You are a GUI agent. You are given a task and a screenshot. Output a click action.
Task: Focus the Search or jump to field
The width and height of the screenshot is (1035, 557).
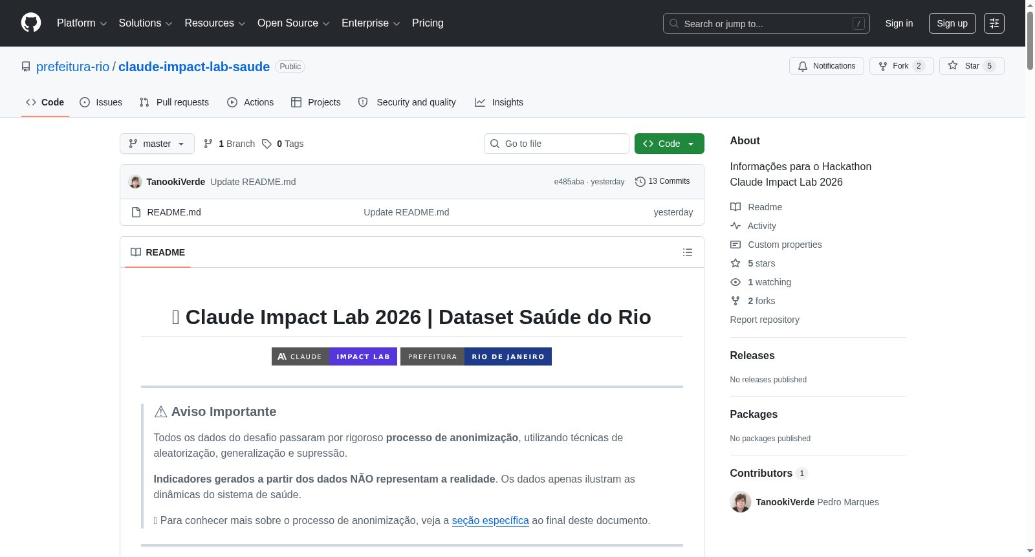766,23
